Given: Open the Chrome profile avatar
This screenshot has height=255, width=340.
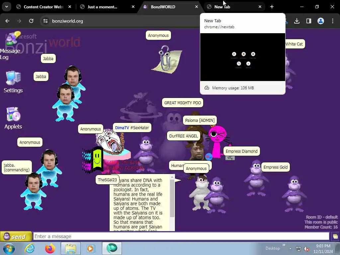Looking at the screenshot, I should click(x=320, y=21).
